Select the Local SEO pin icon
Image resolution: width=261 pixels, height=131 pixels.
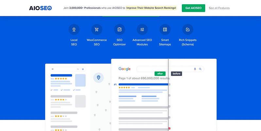point(74,30)
